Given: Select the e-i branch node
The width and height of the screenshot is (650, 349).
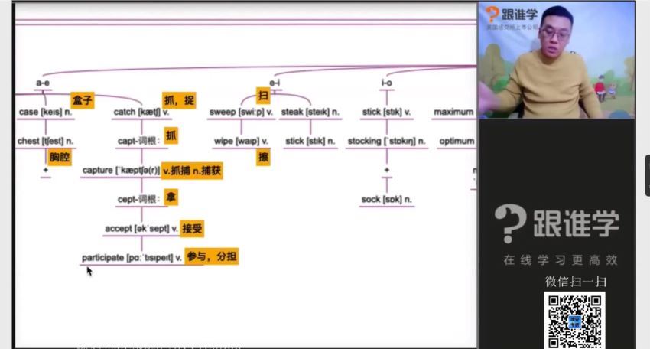Looking at the screenshot, I should [x=275, y=83].
